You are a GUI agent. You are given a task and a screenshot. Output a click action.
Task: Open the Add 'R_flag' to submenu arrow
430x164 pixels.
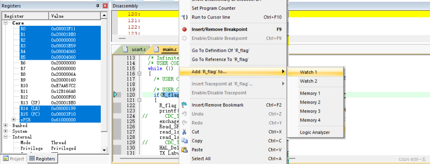pos(283,72)
